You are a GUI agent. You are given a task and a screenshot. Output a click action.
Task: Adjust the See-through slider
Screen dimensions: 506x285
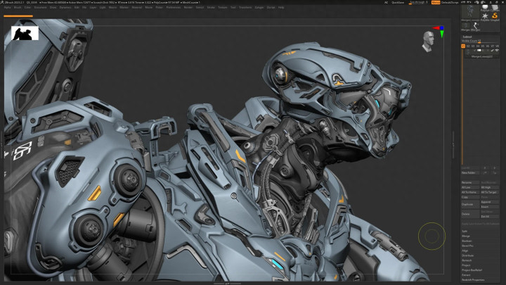pos(419,2)
